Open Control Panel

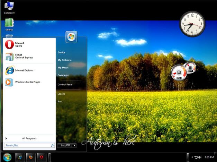pos(65,84)
